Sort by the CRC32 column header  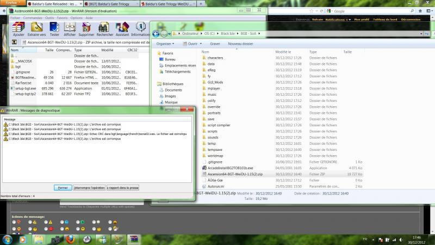tap(132, 50)
